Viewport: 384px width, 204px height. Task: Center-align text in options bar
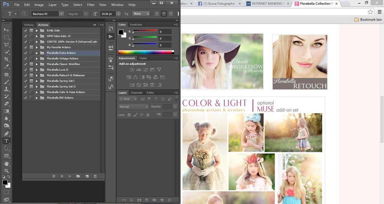pyautogui.click(x=164, y=14)
